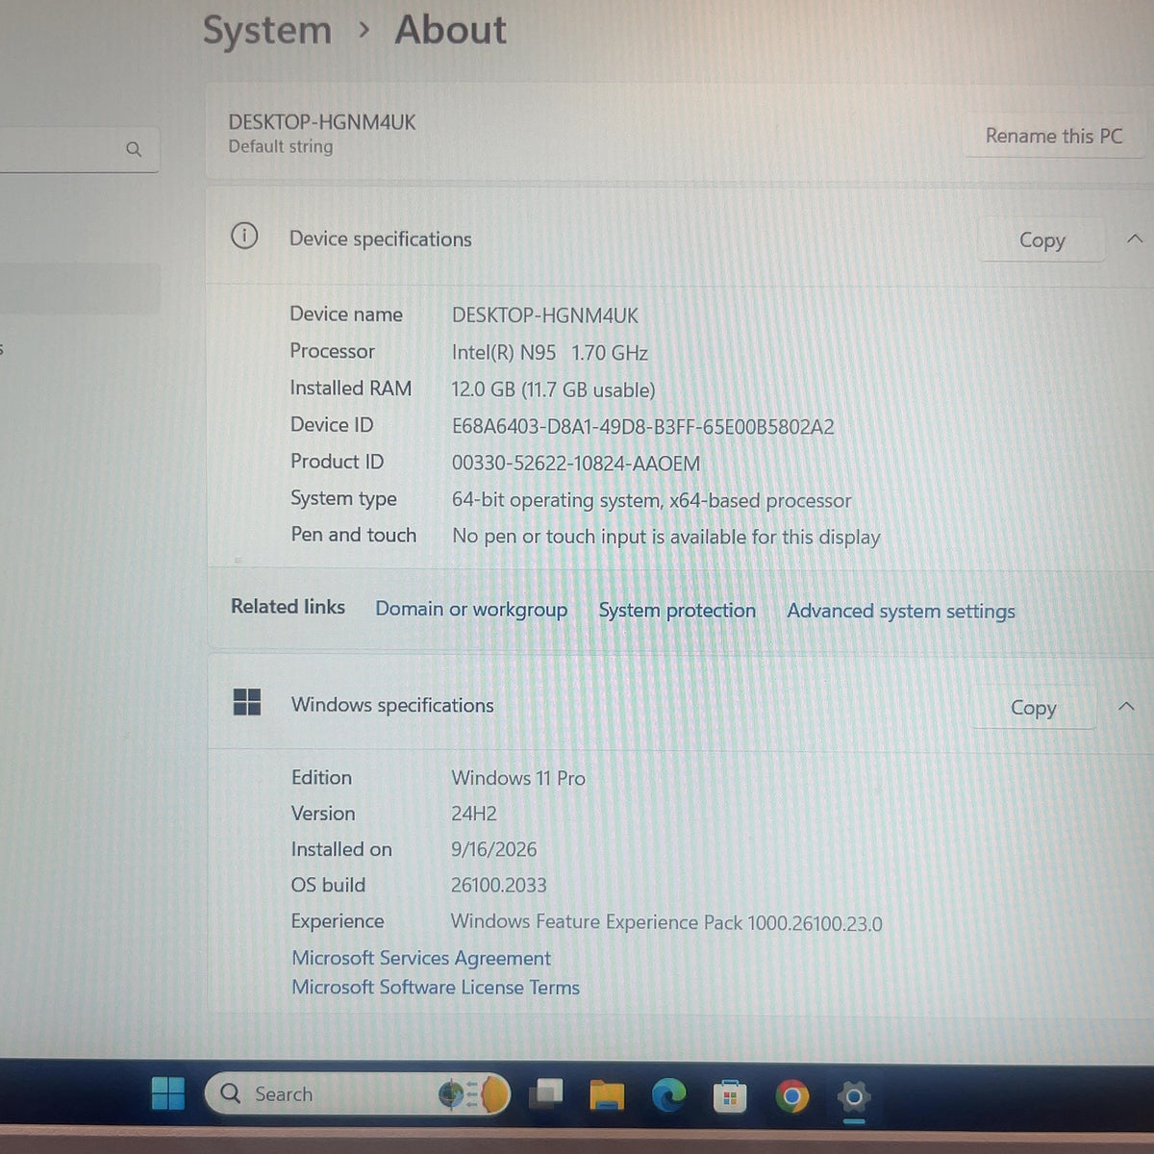
Task: Click the Settings gear taskbar icon
Action: pyautogui.click(x=853, y=1096)
